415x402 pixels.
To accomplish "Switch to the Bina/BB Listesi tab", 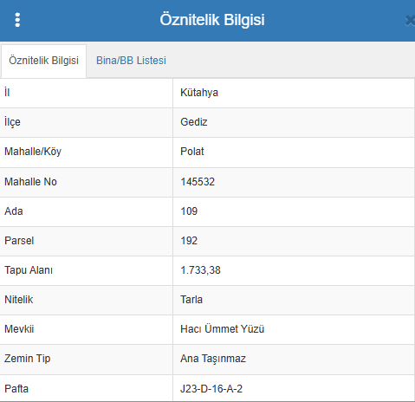I will [131, 61].
